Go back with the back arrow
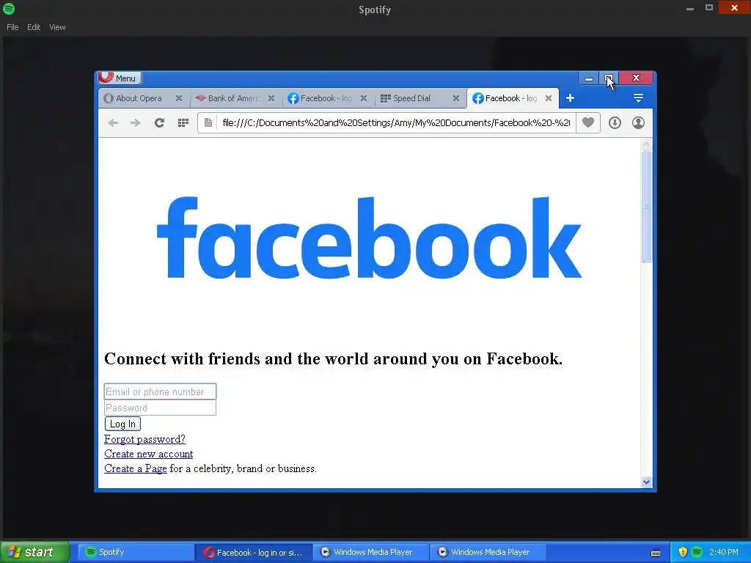 coord(113,123)
